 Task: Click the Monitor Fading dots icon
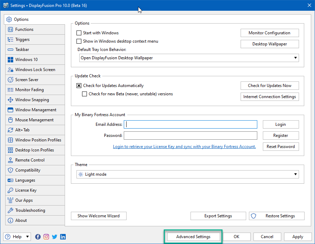[10, 90]
